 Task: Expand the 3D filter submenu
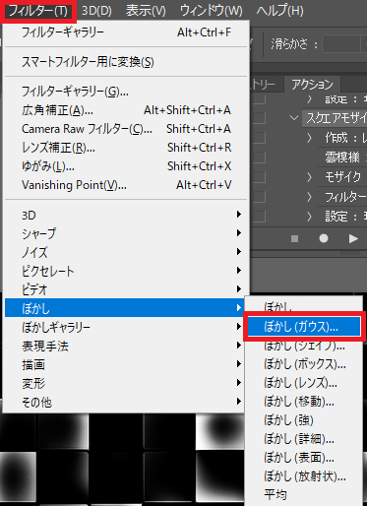point(126,215)
